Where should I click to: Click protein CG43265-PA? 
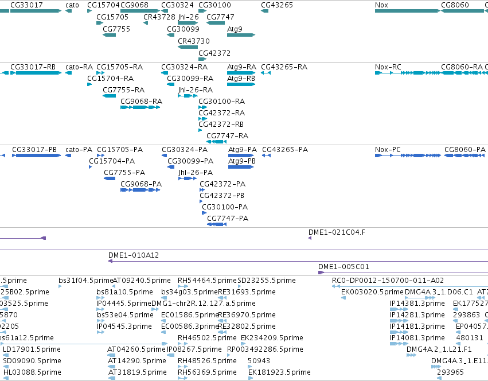(x=266, y=155)
